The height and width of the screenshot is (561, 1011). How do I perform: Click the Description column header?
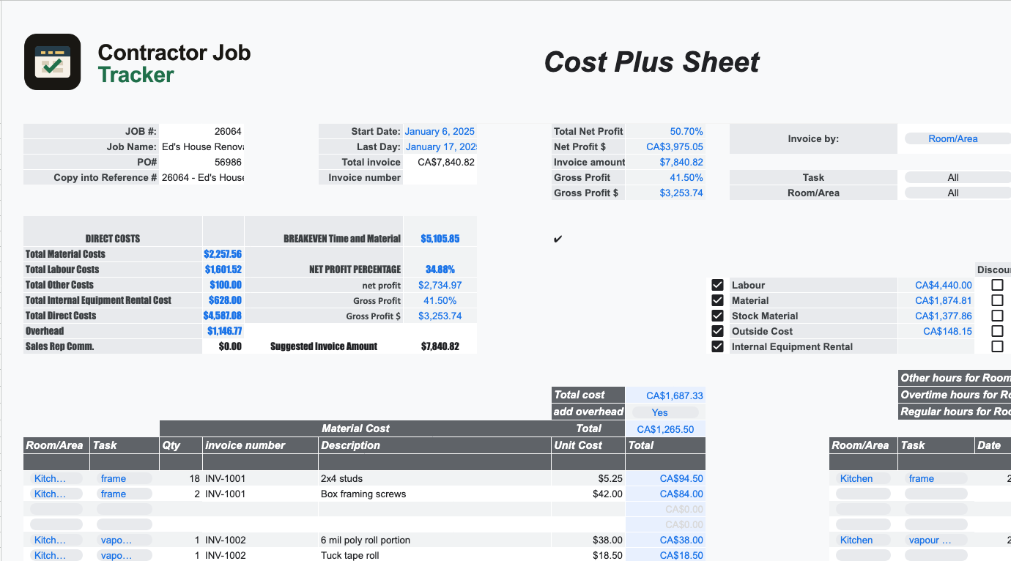coord(434,445)
